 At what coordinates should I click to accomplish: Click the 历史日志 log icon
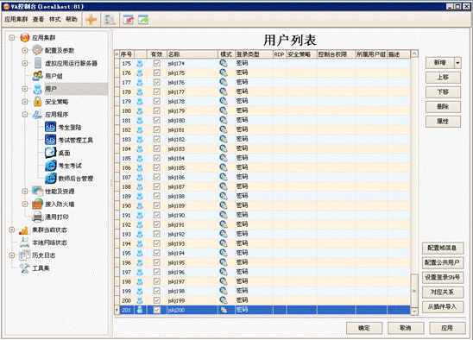24,255
